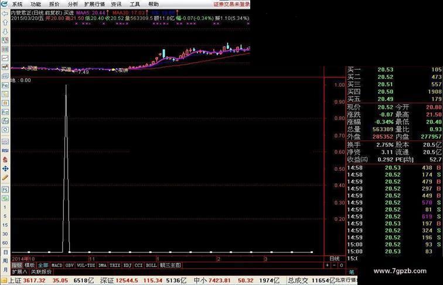This screenshot has height=285, width=443.
Task: Open the 资讯 menu
Action: click(116, 4)
